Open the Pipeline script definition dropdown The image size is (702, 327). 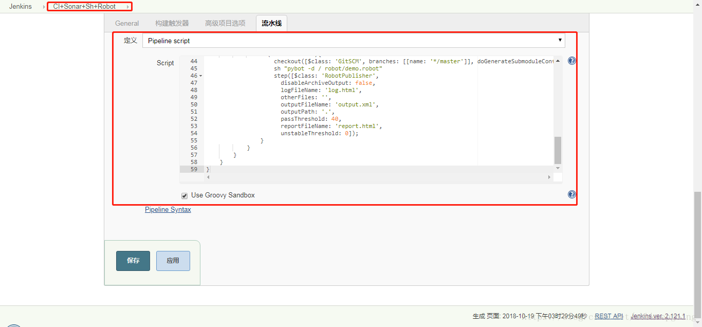click(x=354, y=41)
